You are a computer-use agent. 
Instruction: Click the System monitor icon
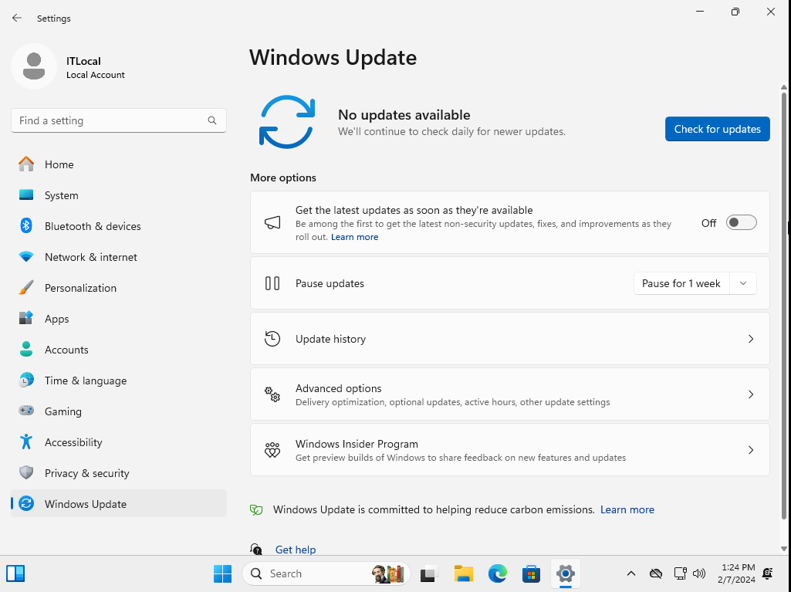(x=26, y=195)
